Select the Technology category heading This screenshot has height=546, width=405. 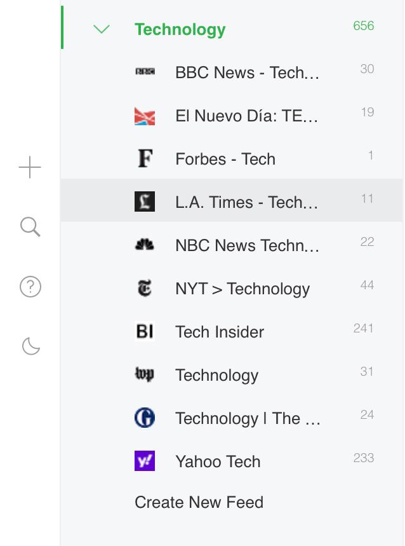[x=180, y=30]
